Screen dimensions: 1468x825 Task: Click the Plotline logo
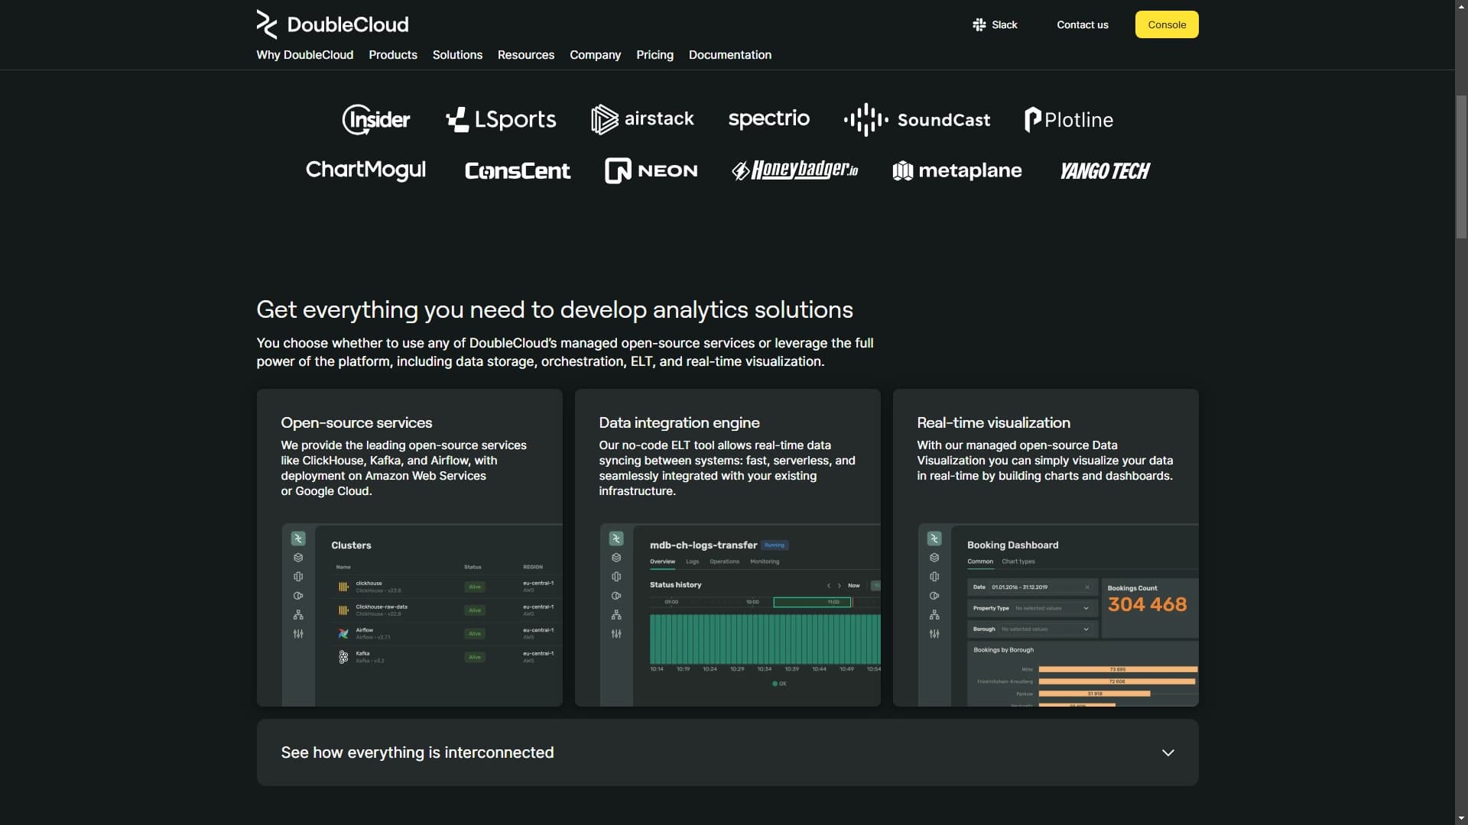coord(1068,119)
